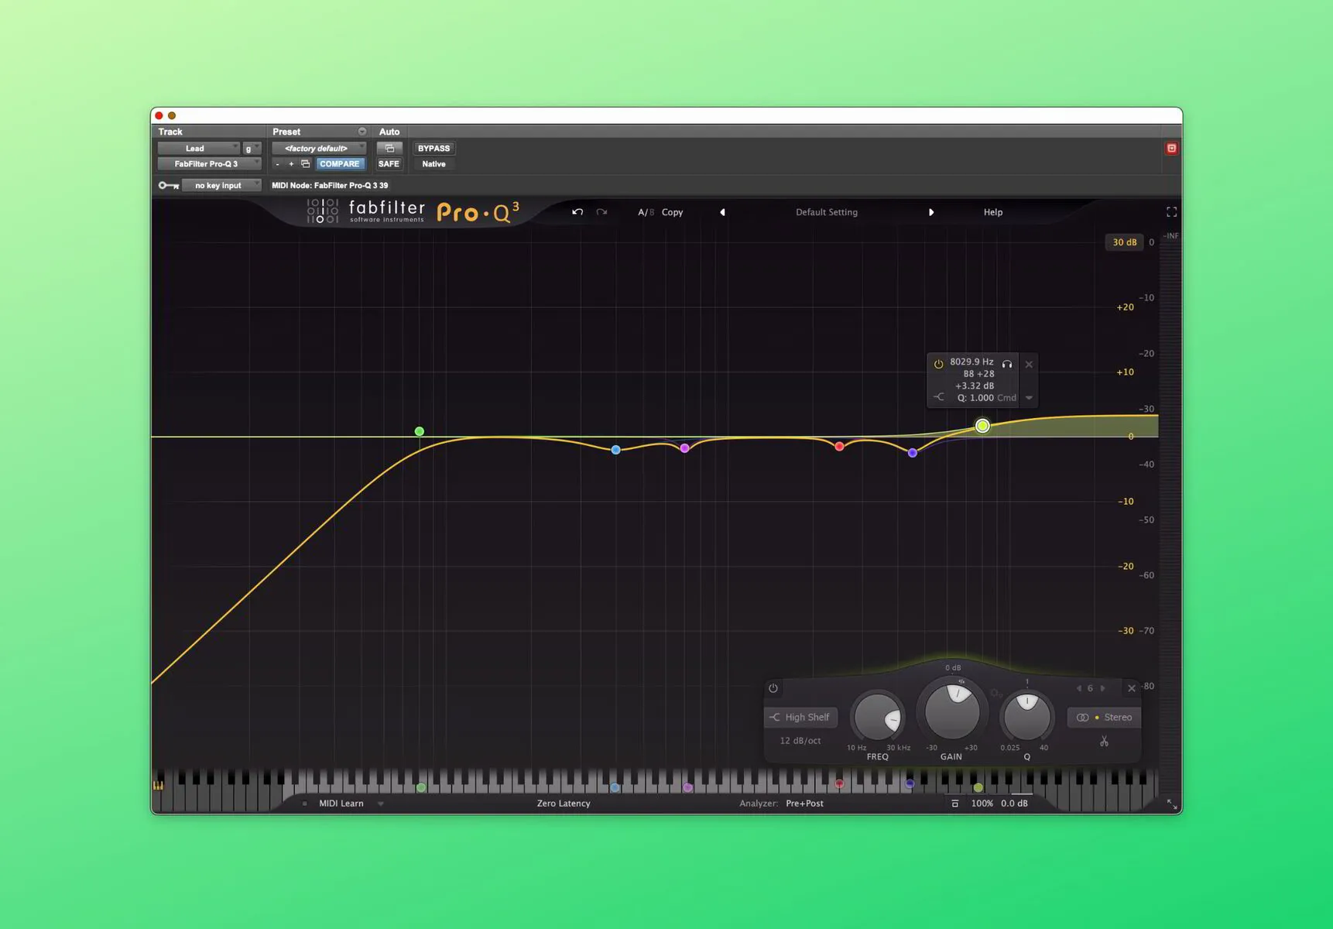
Task: Click the resize corner arrow icon
Action: [x=1172, y=805]
